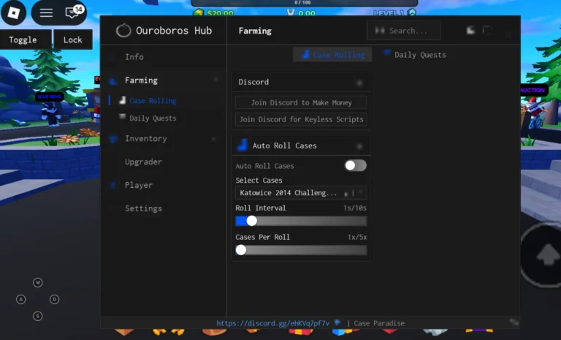Click the first header icon right of Search

pyautogui.click(x=471, y=31)
